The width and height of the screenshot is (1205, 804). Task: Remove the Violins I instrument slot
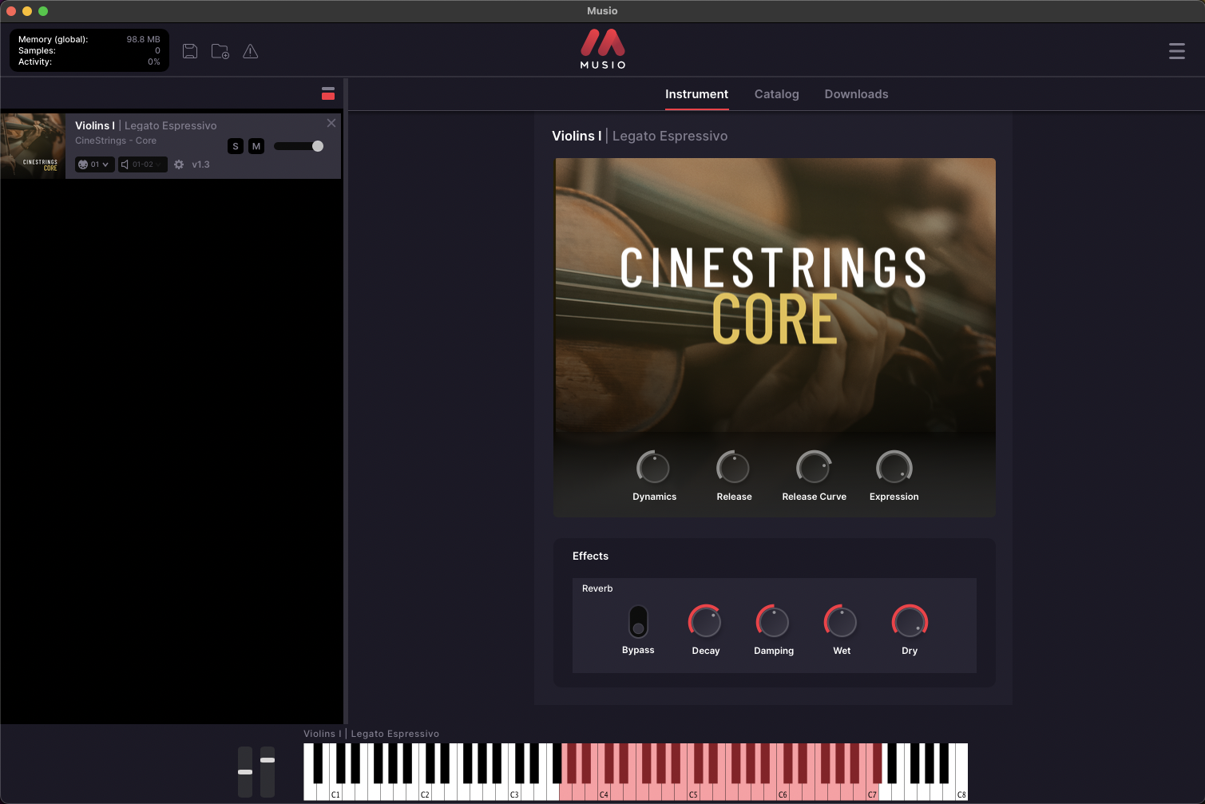coord(331,123)
